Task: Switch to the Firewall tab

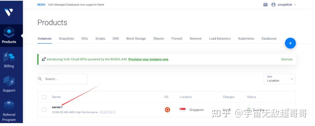Action: click(x=177, y=39)
